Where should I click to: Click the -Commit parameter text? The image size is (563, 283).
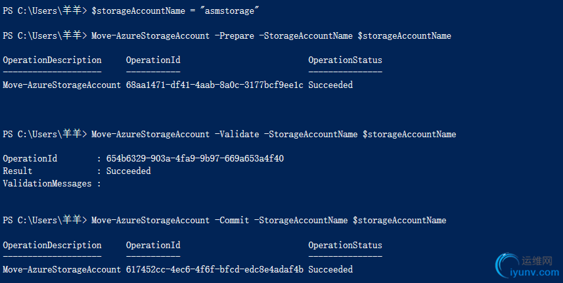232,220
